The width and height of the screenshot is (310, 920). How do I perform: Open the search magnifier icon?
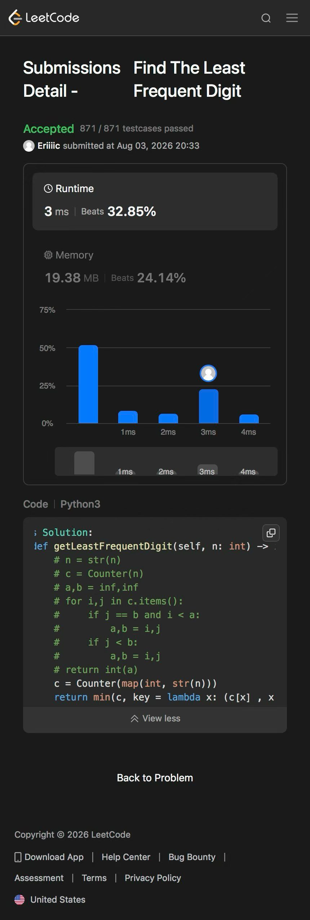click(266, 18)
